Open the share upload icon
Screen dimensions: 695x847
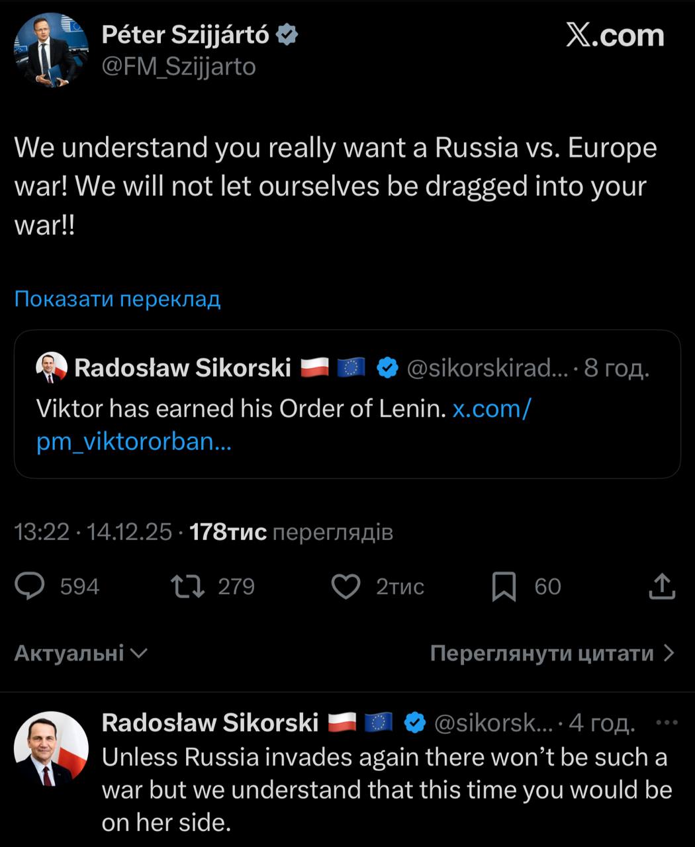661,586
